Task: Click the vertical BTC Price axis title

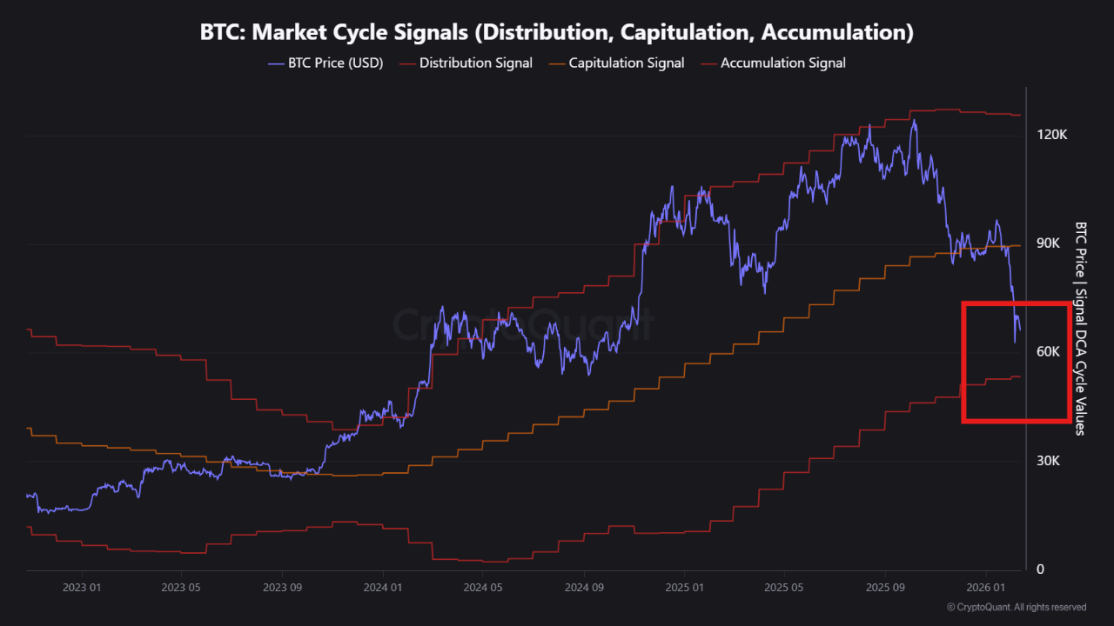Action: click(x=1080, y=328)
